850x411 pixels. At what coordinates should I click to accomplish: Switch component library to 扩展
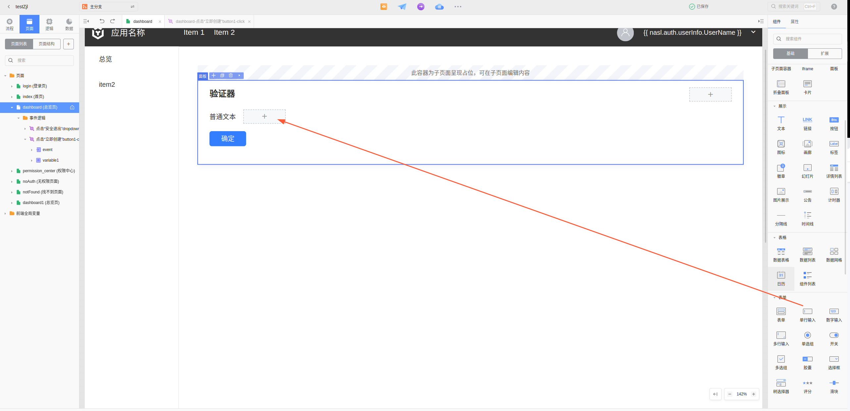tap(825, 53)
